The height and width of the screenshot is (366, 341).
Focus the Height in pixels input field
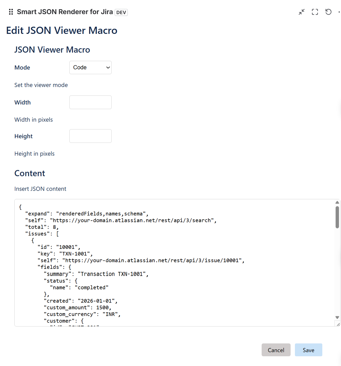[x=90, y=136]
